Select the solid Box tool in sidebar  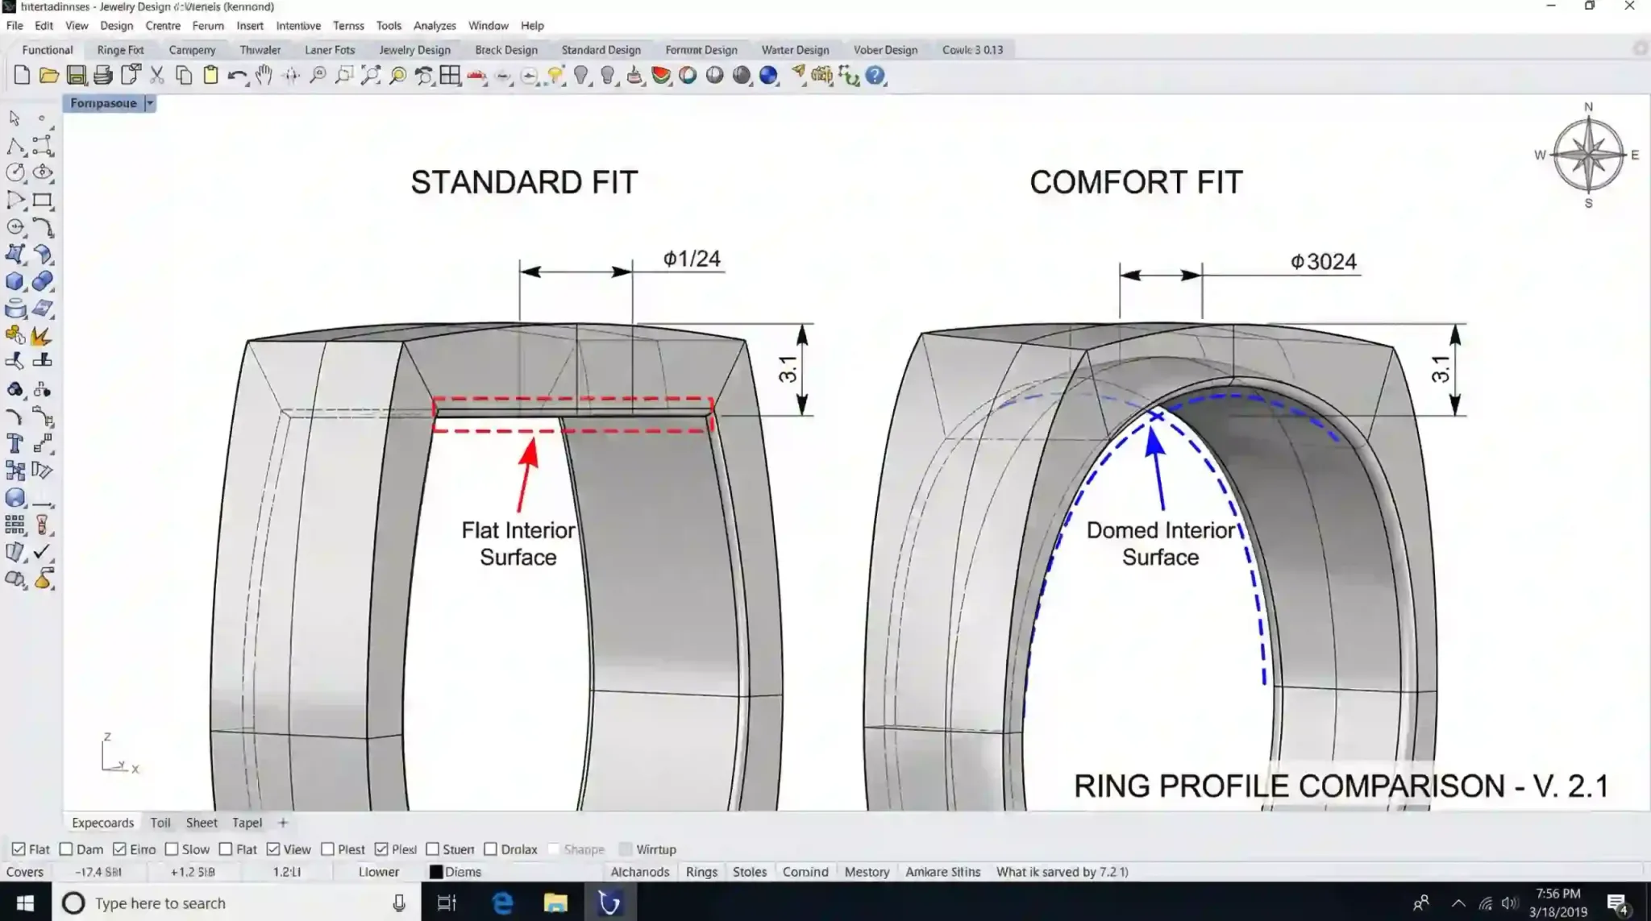click(x=15, y=281)
